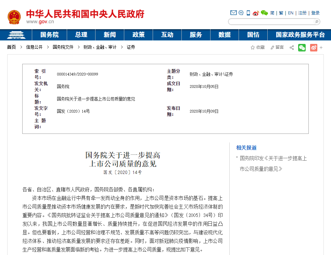Click the email subscription icon in the header
Viewport: 331px width, 255px height.
point(233,13)
